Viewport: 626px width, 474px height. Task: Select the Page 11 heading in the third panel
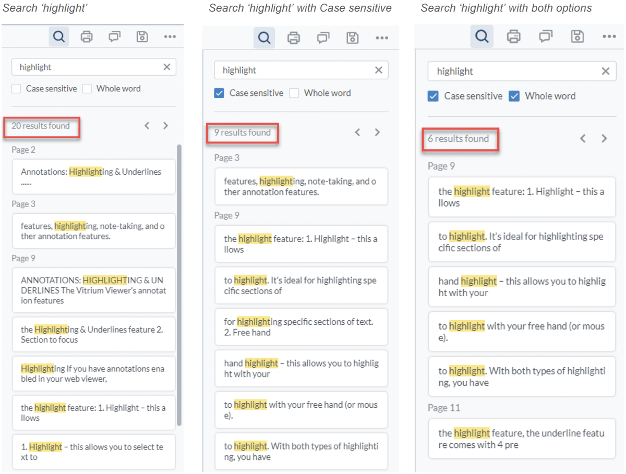[x=444, y=408]
